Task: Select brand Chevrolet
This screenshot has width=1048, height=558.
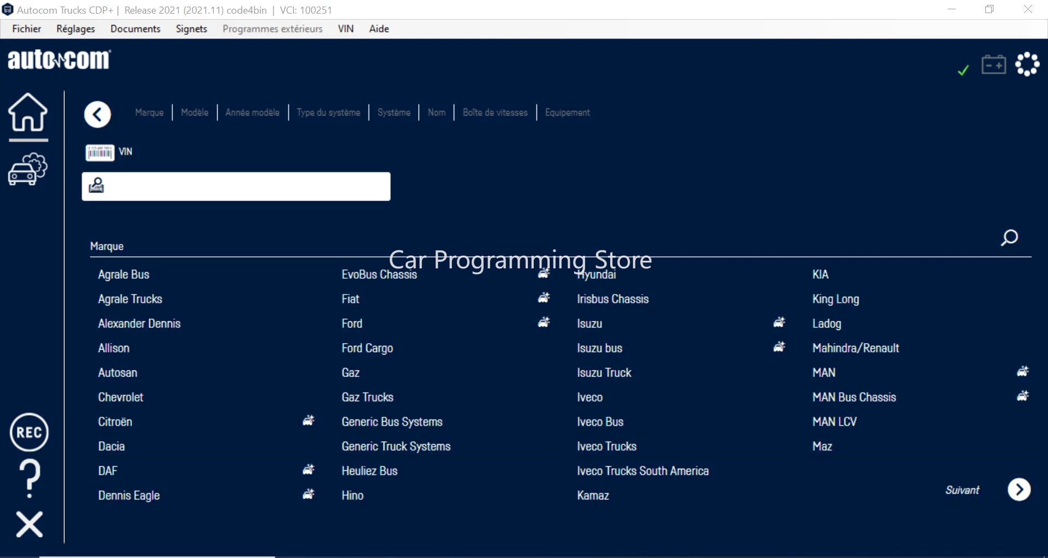Action: click(x=121, y=397)
